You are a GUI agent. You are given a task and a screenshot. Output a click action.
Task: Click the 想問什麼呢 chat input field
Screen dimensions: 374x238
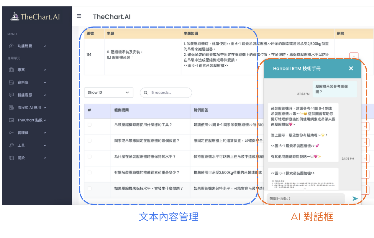pyautogui.click(x=305, y=199)
